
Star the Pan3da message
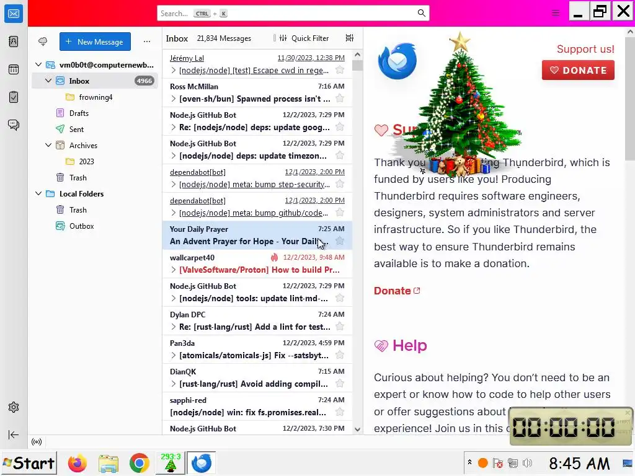pyautogui.click(x=340, y=355)
